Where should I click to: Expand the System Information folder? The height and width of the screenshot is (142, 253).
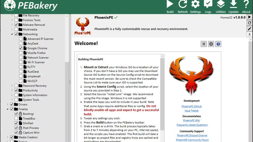[12, 95]
